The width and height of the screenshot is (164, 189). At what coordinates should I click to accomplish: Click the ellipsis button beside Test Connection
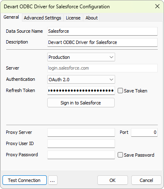pos(53,180)
